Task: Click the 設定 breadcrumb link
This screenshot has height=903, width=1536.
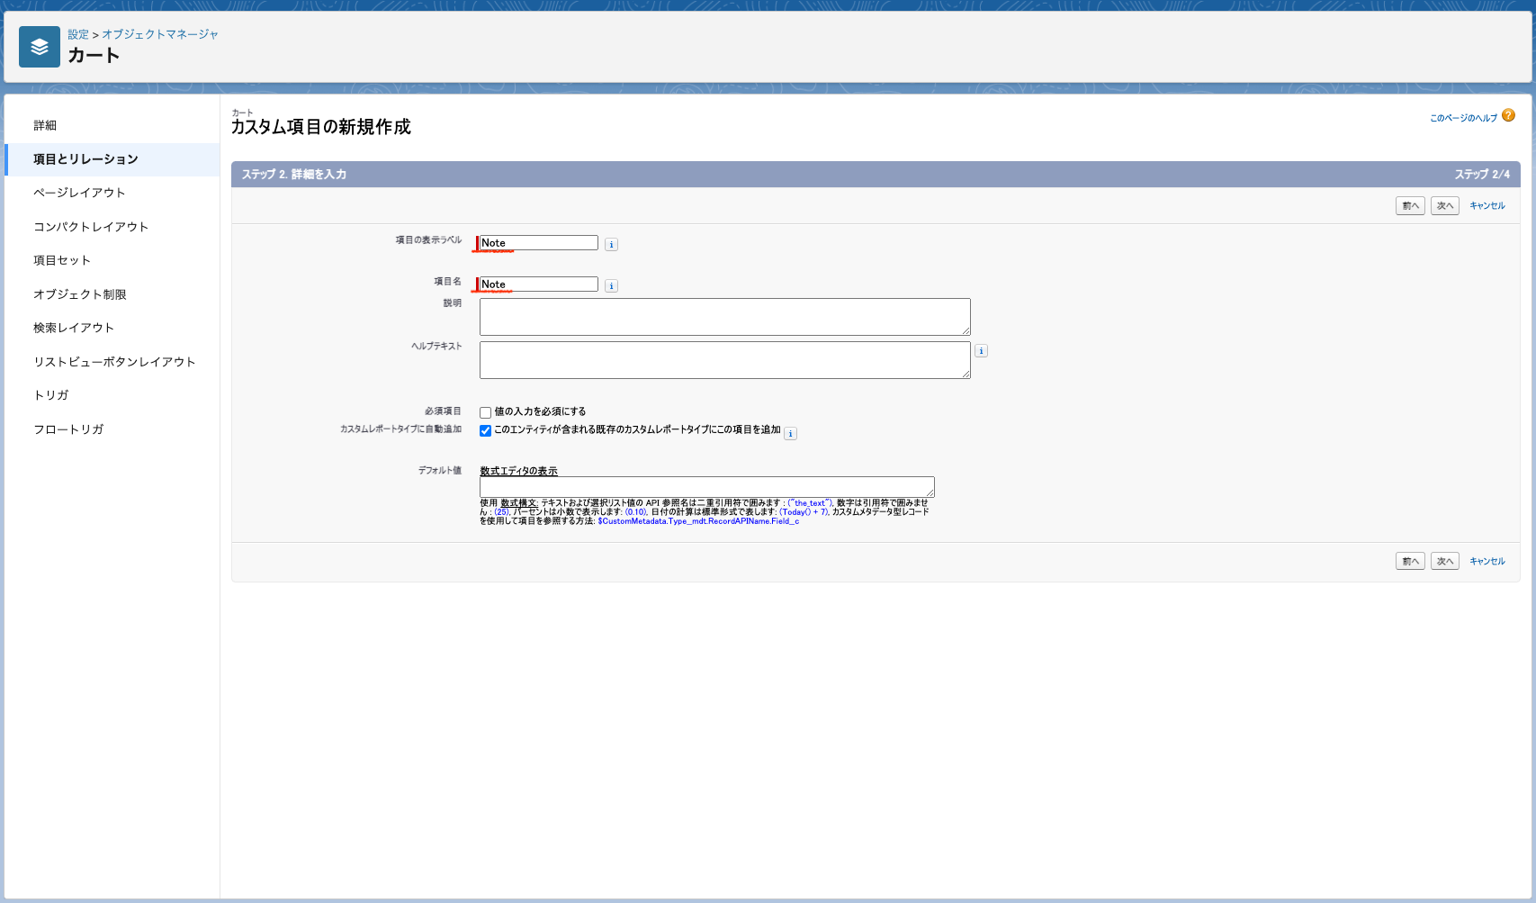Action: [x=78, y=34]
